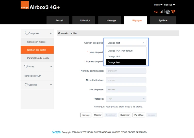Expand the Sécurité sidebar section
This screenshot has width=194, height=138.
click(51, 85)
